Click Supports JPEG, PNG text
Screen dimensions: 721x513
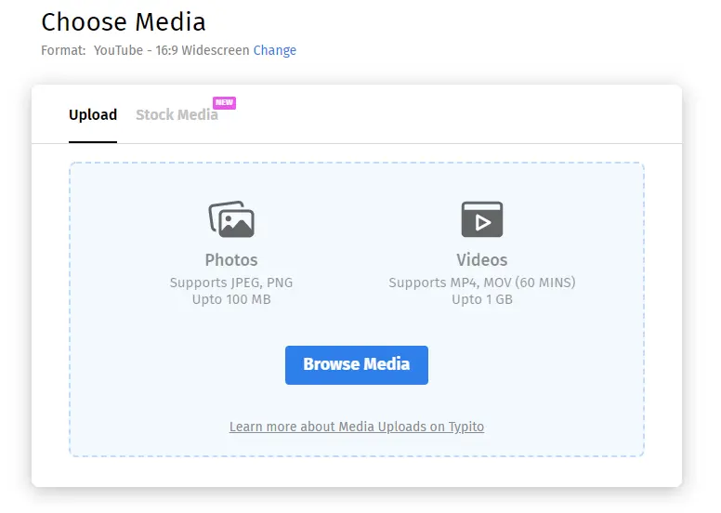(231, 283)
